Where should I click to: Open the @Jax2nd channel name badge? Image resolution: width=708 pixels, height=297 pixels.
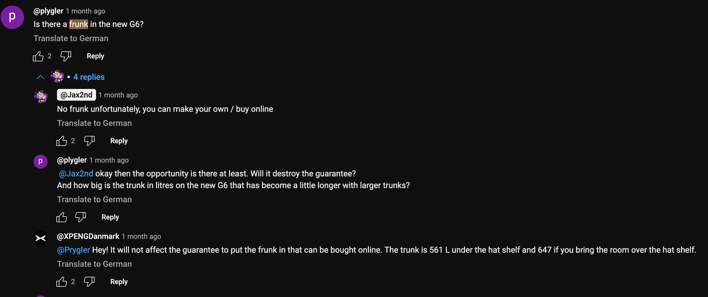pos(76,95)
